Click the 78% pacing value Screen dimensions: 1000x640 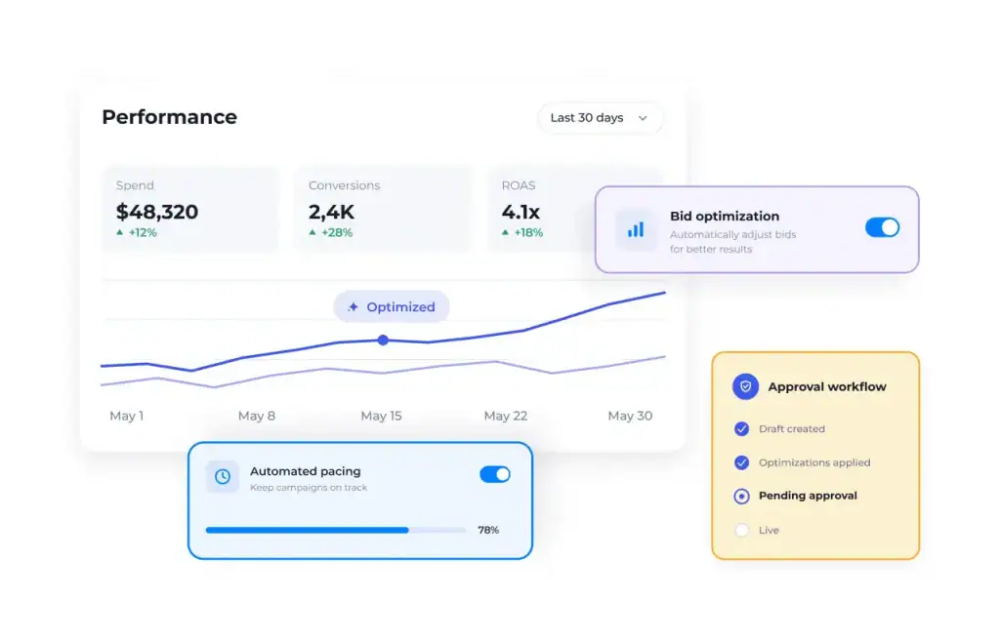(x=488, y=530)
